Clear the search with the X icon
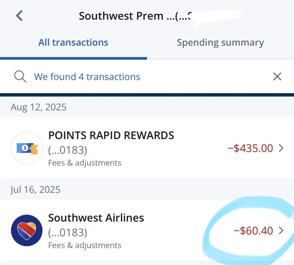The height and width of the screenshot is (265, 294). [277, 77]
